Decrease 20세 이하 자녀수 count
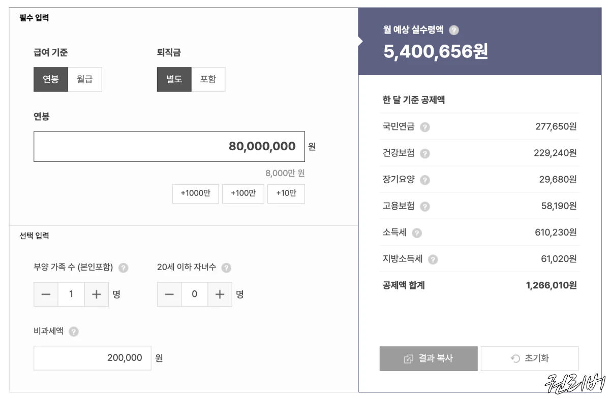Image resolution: width=610 pixels, height=399 pixels. tap(169, 294)
